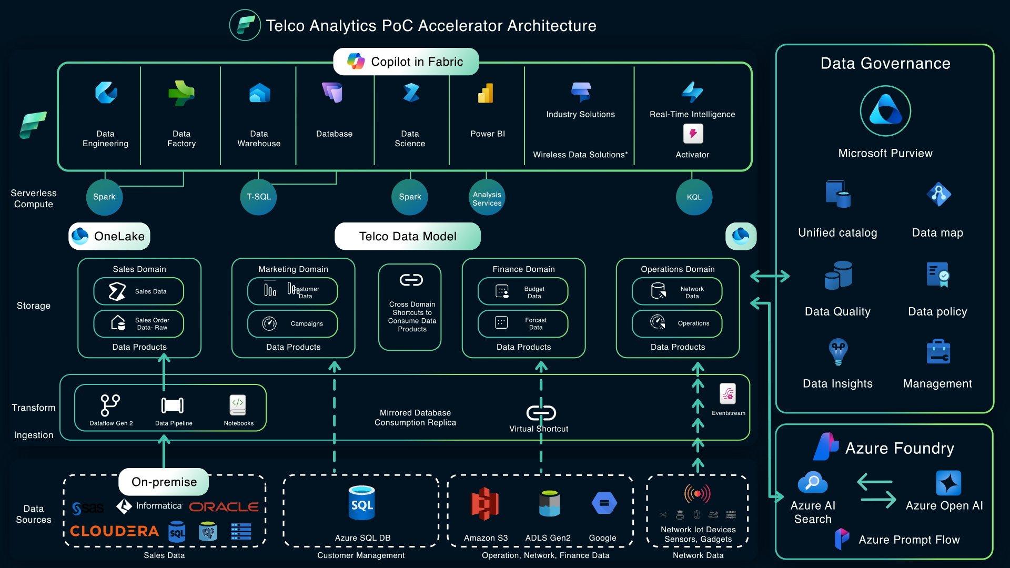This screenshot has height=568, width=1010.
Task: Select the Power BI icon
Action: (486, 93)
